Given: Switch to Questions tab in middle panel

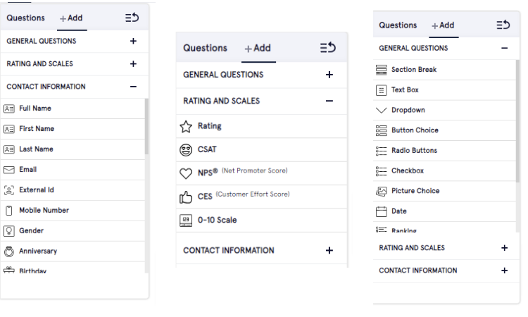Looking at the screenshot, I should [205, 48].
